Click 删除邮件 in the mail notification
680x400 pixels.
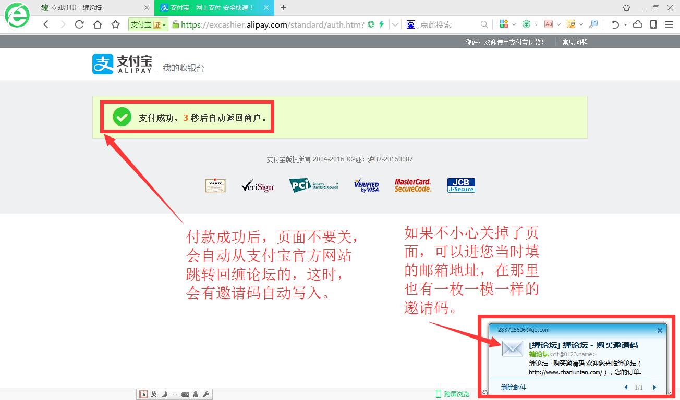[513, 387]
